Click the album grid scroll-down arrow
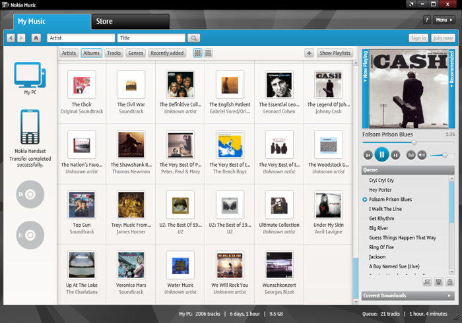462x323 pixels. pos(356,302)
